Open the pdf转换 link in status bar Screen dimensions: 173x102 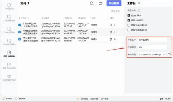pyautogui.click(x=84, y=99)
